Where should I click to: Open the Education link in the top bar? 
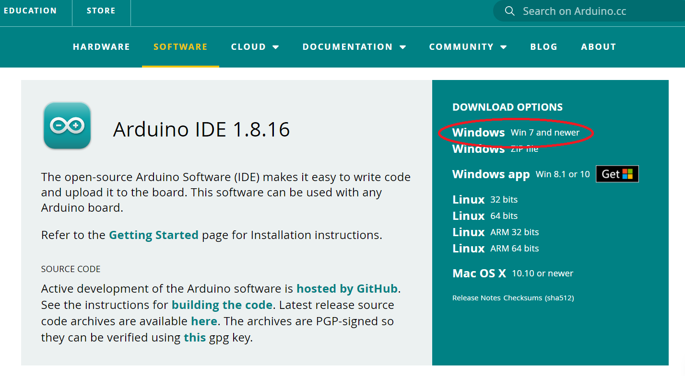click(30, 11)
